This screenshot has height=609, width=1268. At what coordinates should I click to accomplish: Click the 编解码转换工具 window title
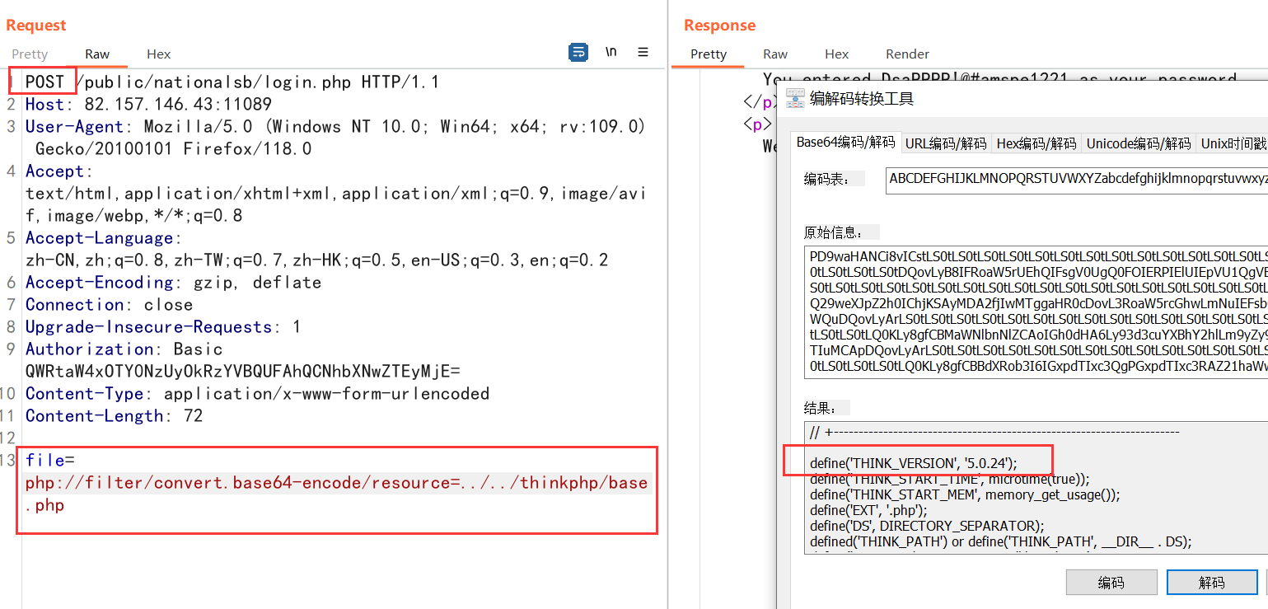point(862,99)
